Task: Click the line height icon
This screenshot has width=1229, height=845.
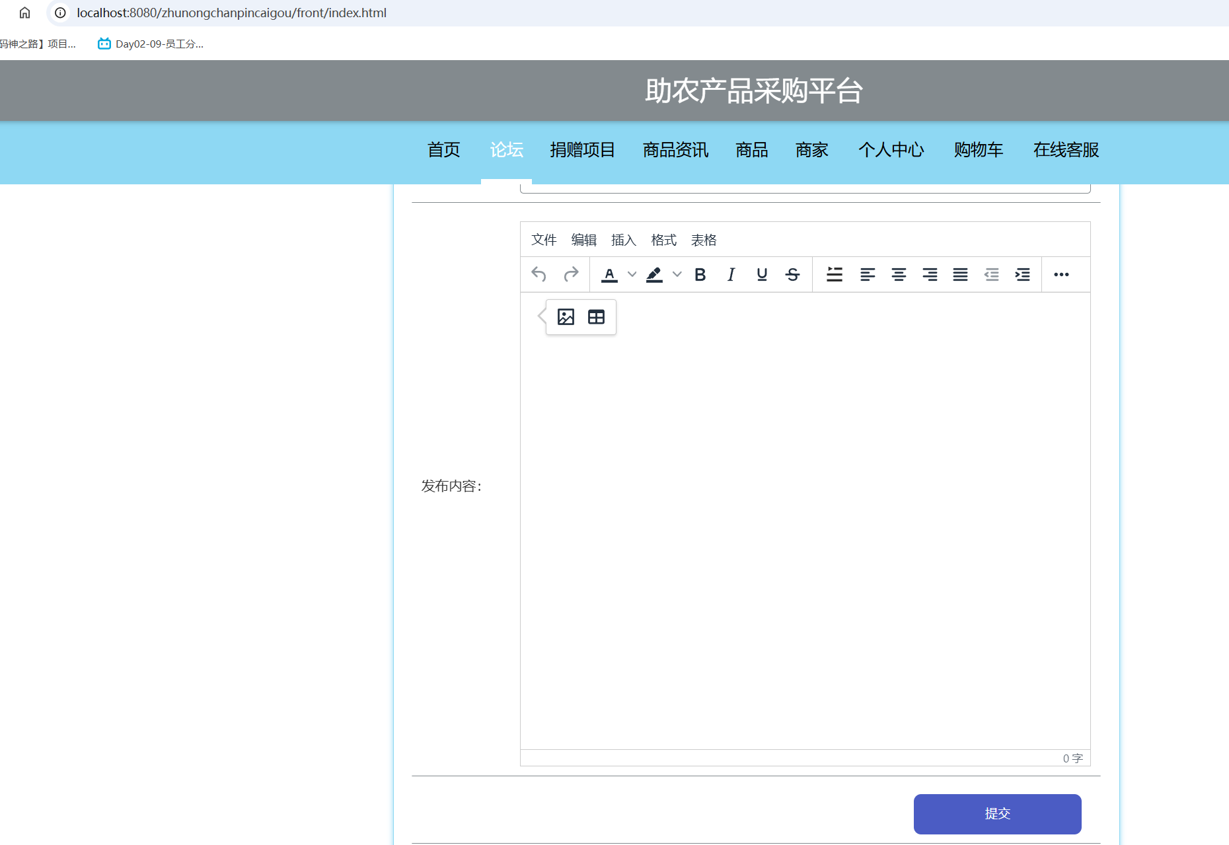Action: (x=835, y=274)
